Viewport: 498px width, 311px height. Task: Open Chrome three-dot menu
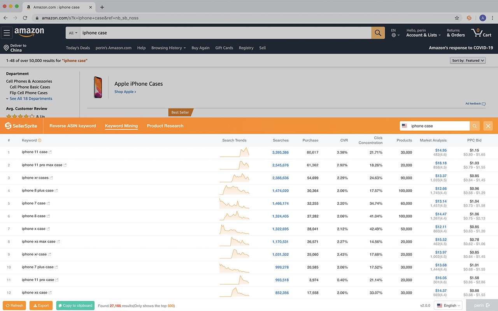click(x=493, y=18)
